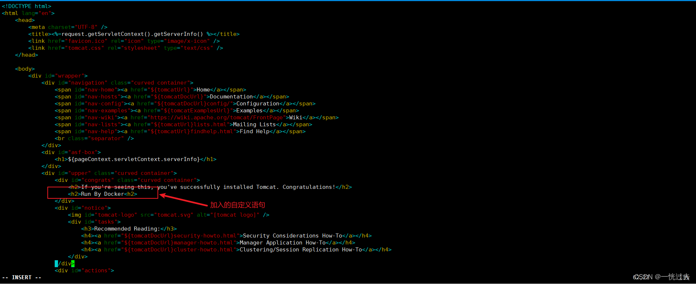
Task: Click the Recommended Reading h3 line
Action: click(129, 229)
